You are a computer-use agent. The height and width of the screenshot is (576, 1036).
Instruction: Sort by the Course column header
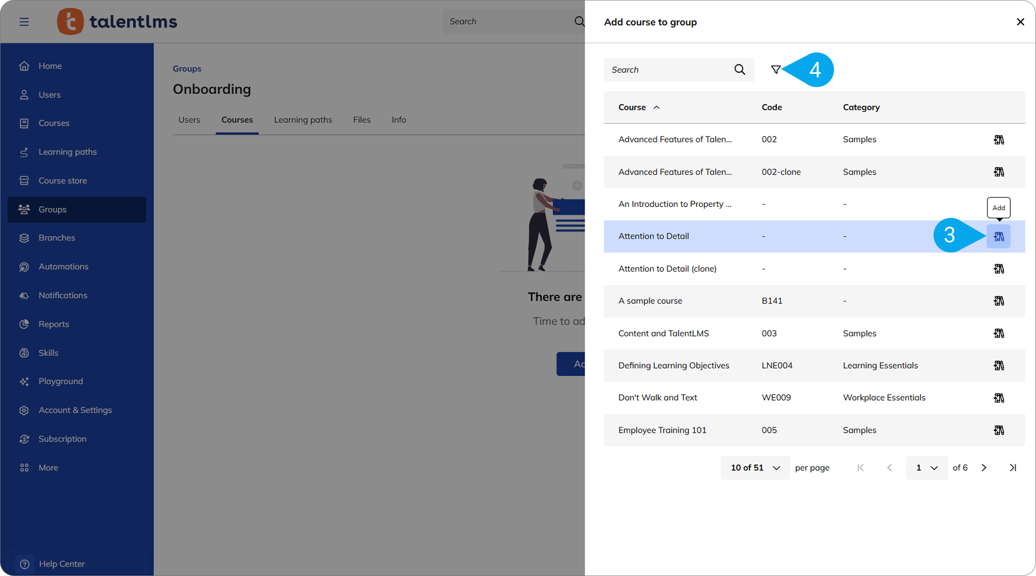(639, 108)
